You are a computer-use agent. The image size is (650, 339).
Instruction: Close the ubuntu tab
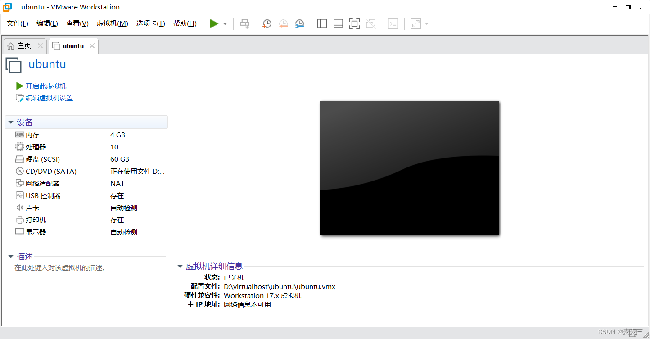[x=92, y=46]
